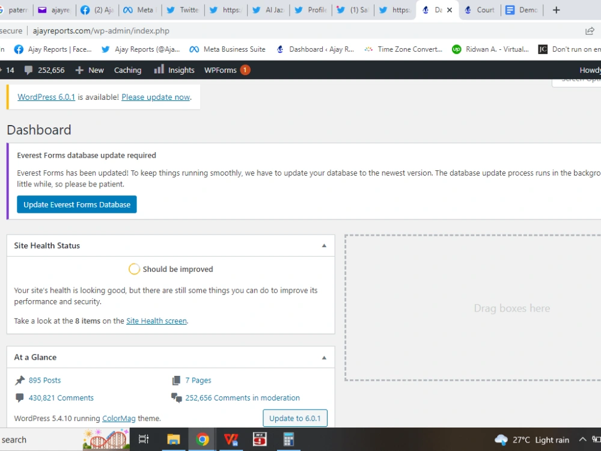This screenshot has width=601, height=451.
Task: Switch to the (1) Sa Twitter tab
Action: click(x=353, y=10)
